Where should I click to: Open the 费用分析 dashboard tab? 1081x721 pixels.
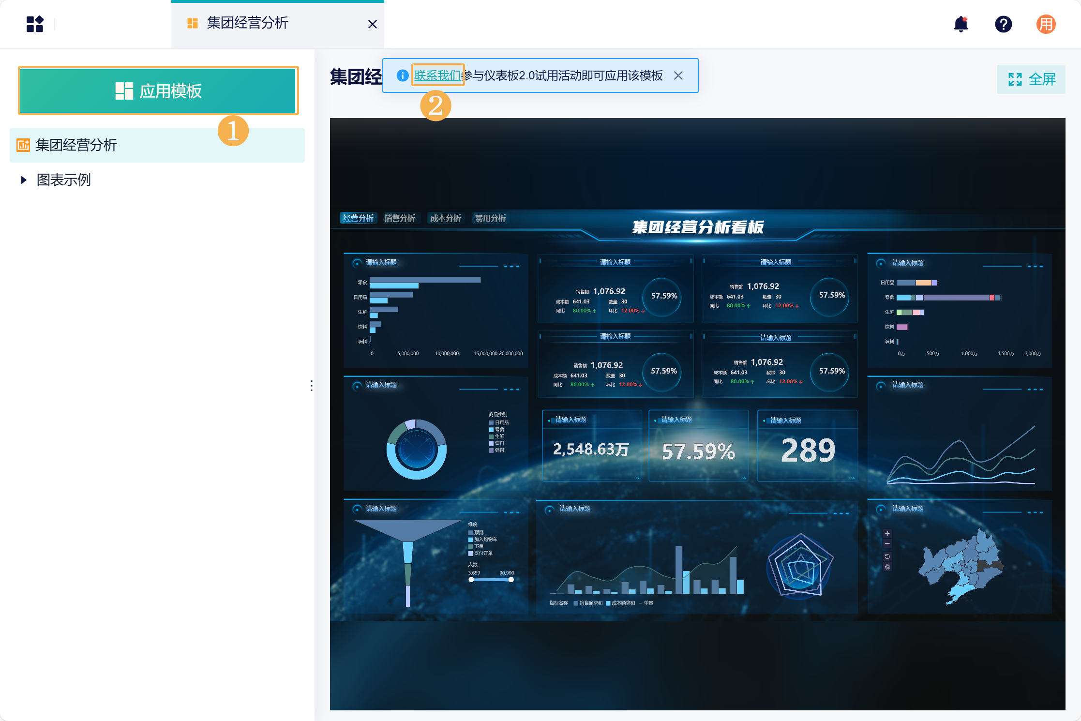point(490,218)
